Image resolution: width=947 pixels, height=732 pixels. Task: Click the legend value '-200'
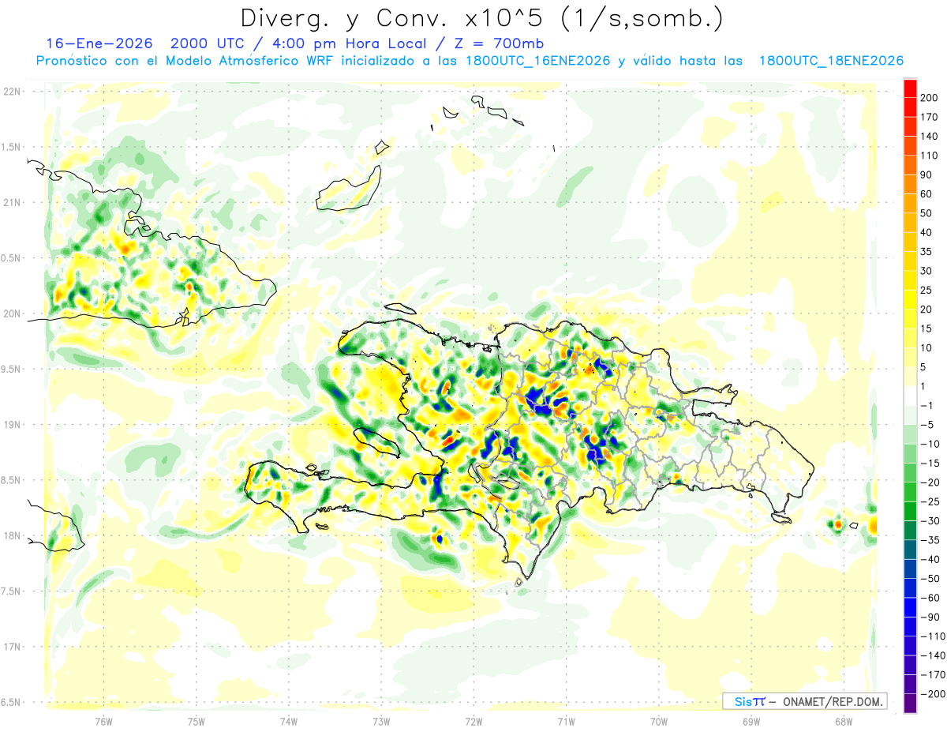click(x=934, y=694)
